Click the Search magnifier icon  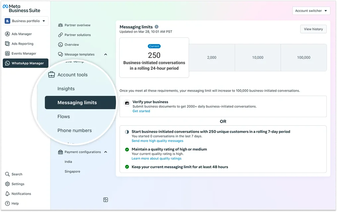7,174
